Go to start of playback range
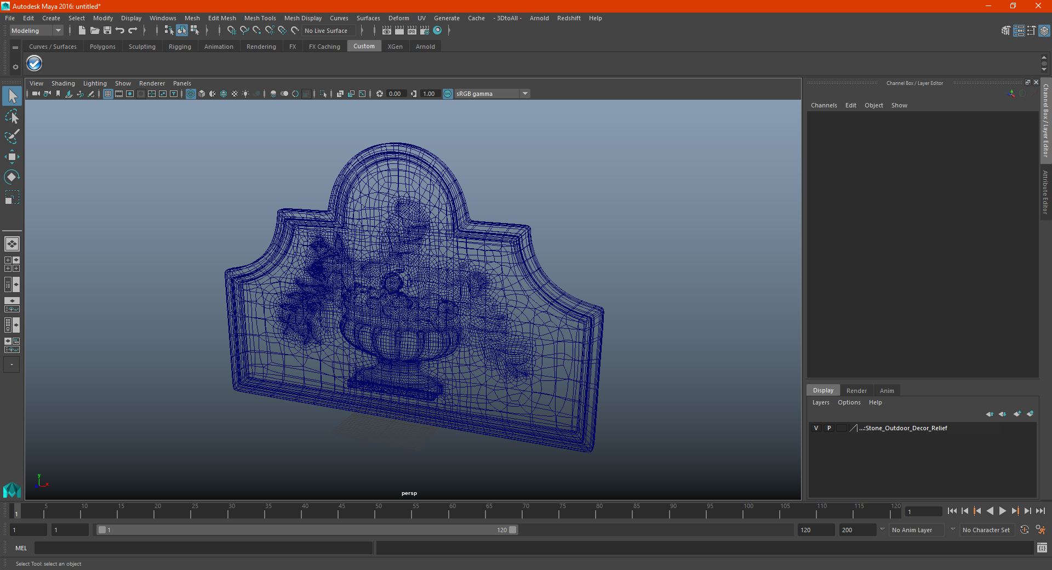Viewport: 1052px width, 570px height. click(952, 511)
